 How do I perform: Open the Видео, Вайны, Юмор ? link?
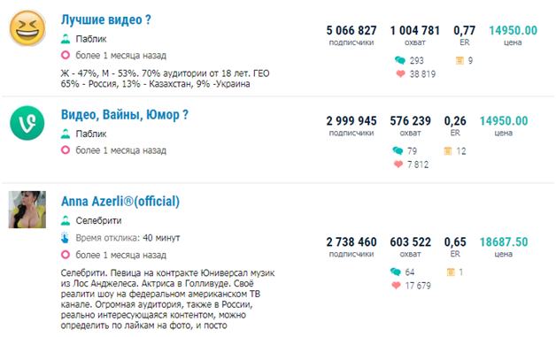(125, 114)
